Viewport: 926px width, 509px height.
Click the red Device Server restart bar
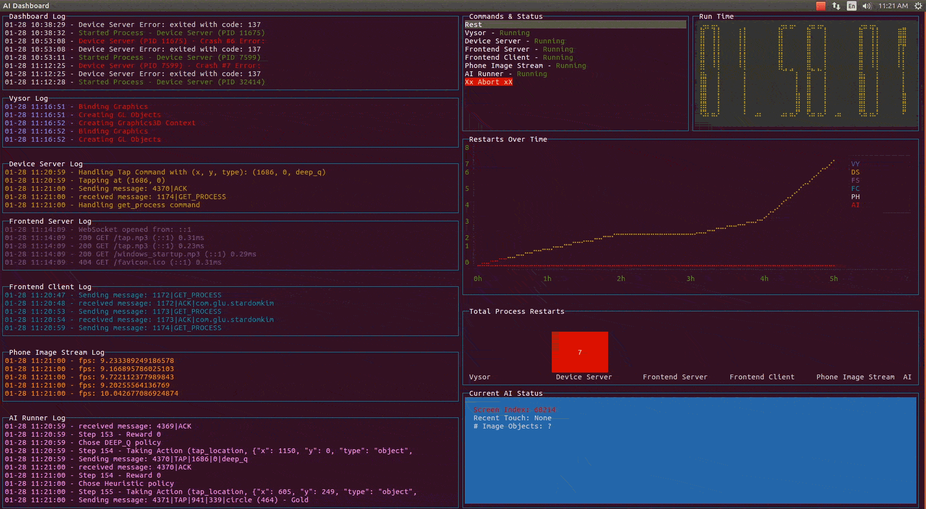pos(580,352)
